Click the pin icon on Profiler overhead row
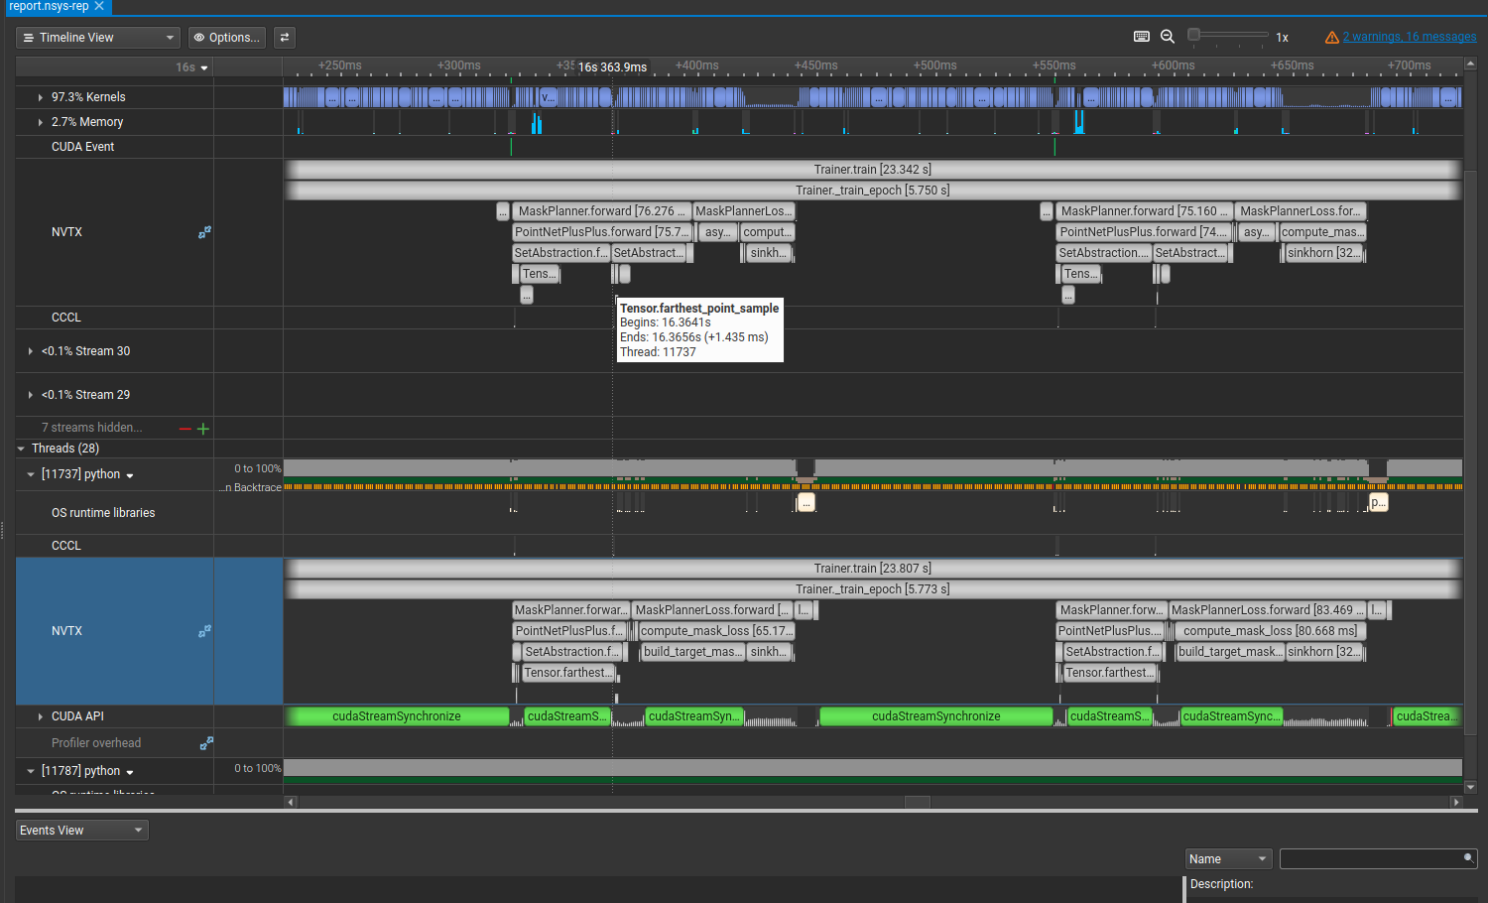The image size is (1488, 903). tap(206, 743)
